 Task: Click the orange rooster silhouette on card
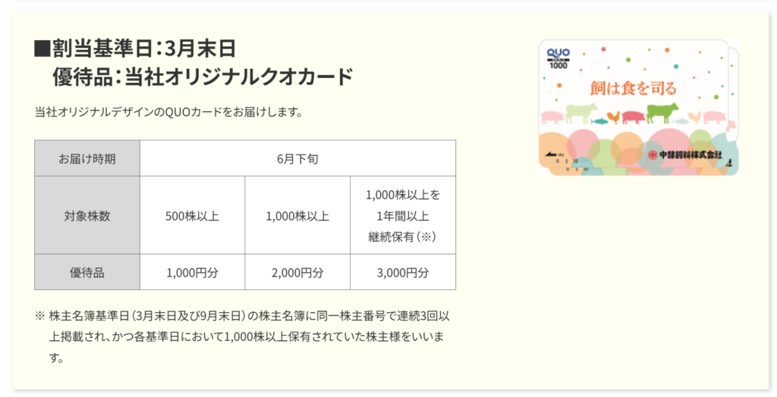(613, 117)
